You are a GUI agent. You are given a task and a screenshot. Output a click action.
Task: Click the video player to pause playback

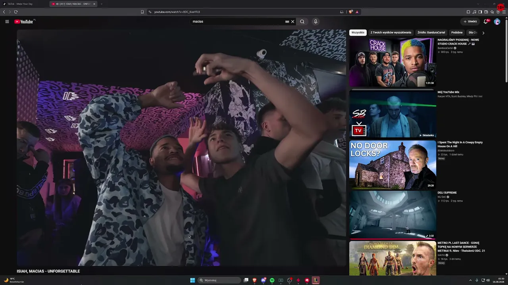181,147
